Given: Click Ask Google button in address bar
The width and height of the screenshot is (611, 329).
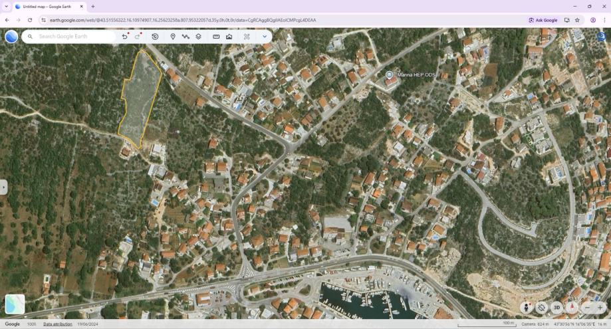Looking at the screenshot, I should point(543,20).
